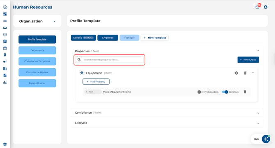The height and width of the screenshot is (148, 275).
Task: Select the Employee template tab
Action: pos(108,38)
